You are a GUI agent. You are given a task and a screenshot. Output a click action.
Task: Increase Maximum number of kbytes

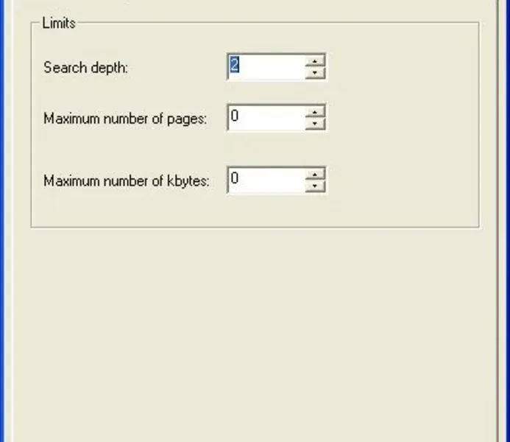pyautogui.click(x=315, y=174)
